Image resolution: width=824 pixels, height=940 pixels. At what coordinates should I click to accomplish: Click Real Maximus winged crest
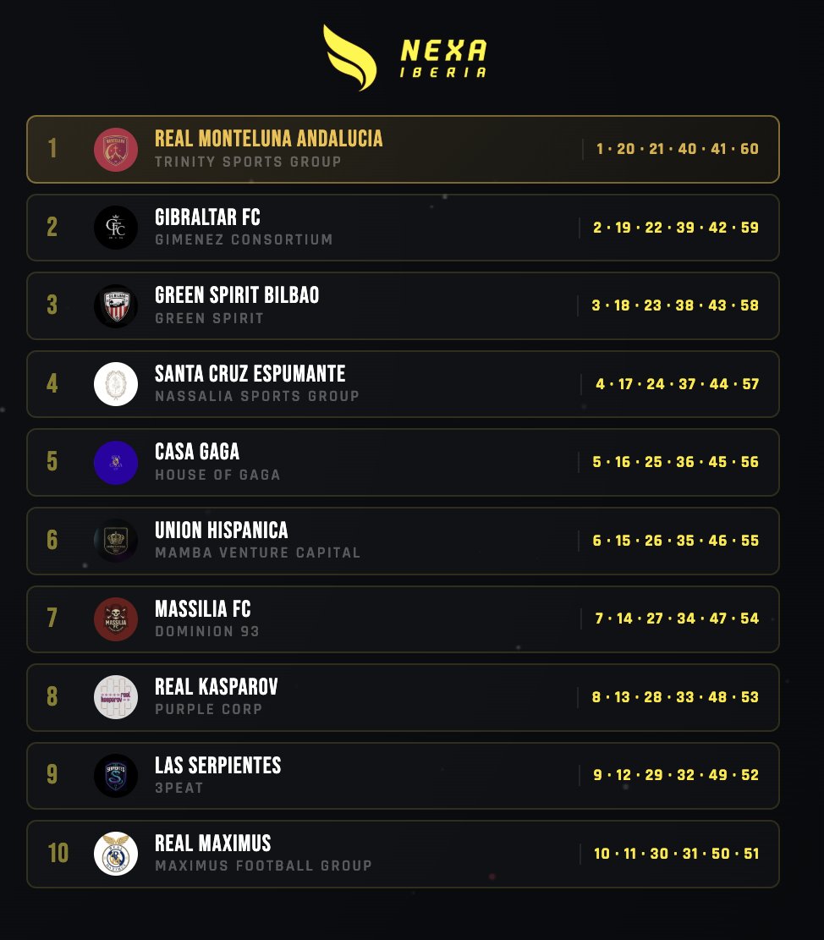click(x=116, y=854)
